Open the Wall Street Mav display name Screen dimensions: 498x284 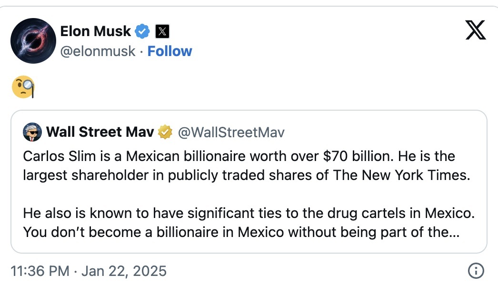pos(100,132)
